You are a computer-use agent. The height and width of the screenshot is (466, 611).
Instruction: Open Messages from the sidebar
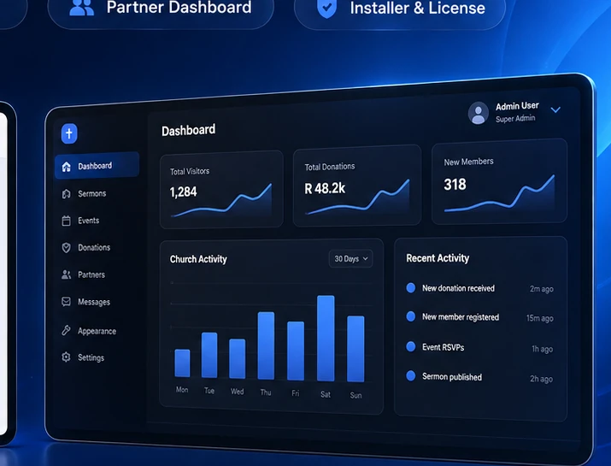pyautogui.click(x=94, y=302)
